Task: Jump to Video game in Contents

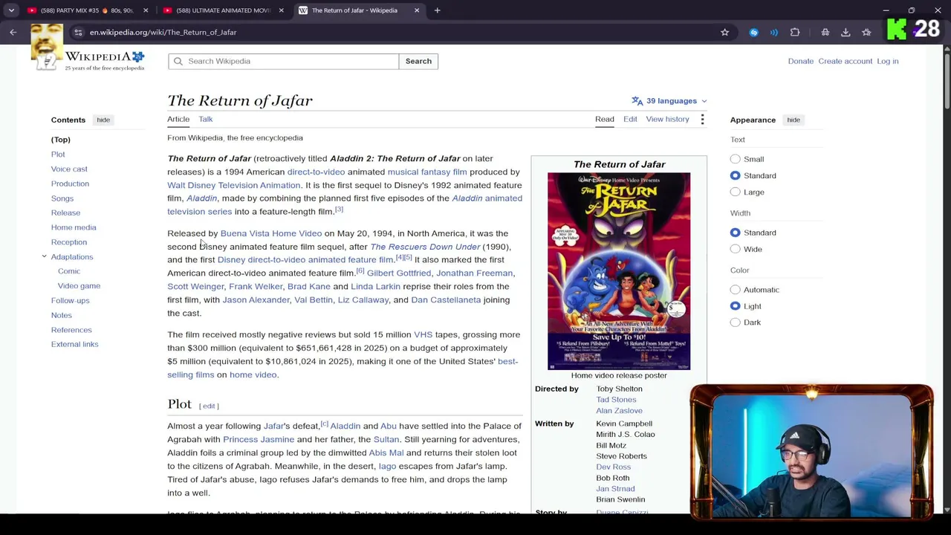Action: (x=79, y=286)
